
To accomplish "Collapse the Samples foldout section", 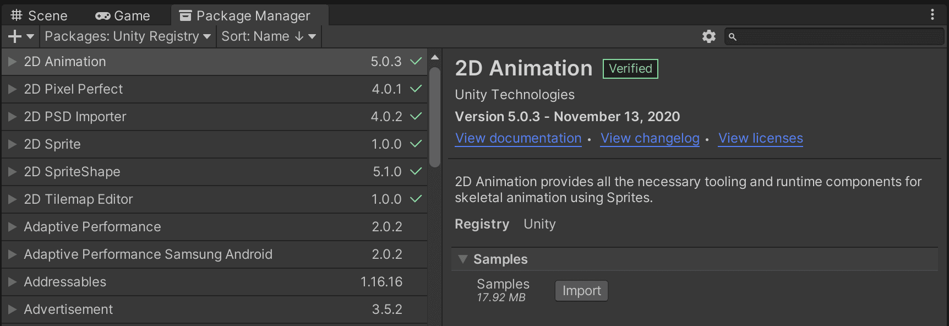I will [463, 259].
